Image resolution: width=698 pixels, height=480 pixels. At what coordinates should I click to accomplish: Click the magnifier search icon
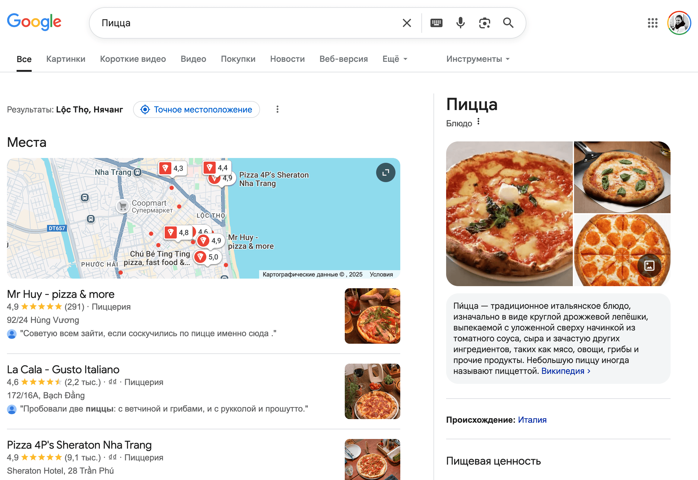[x=508, y=23]
